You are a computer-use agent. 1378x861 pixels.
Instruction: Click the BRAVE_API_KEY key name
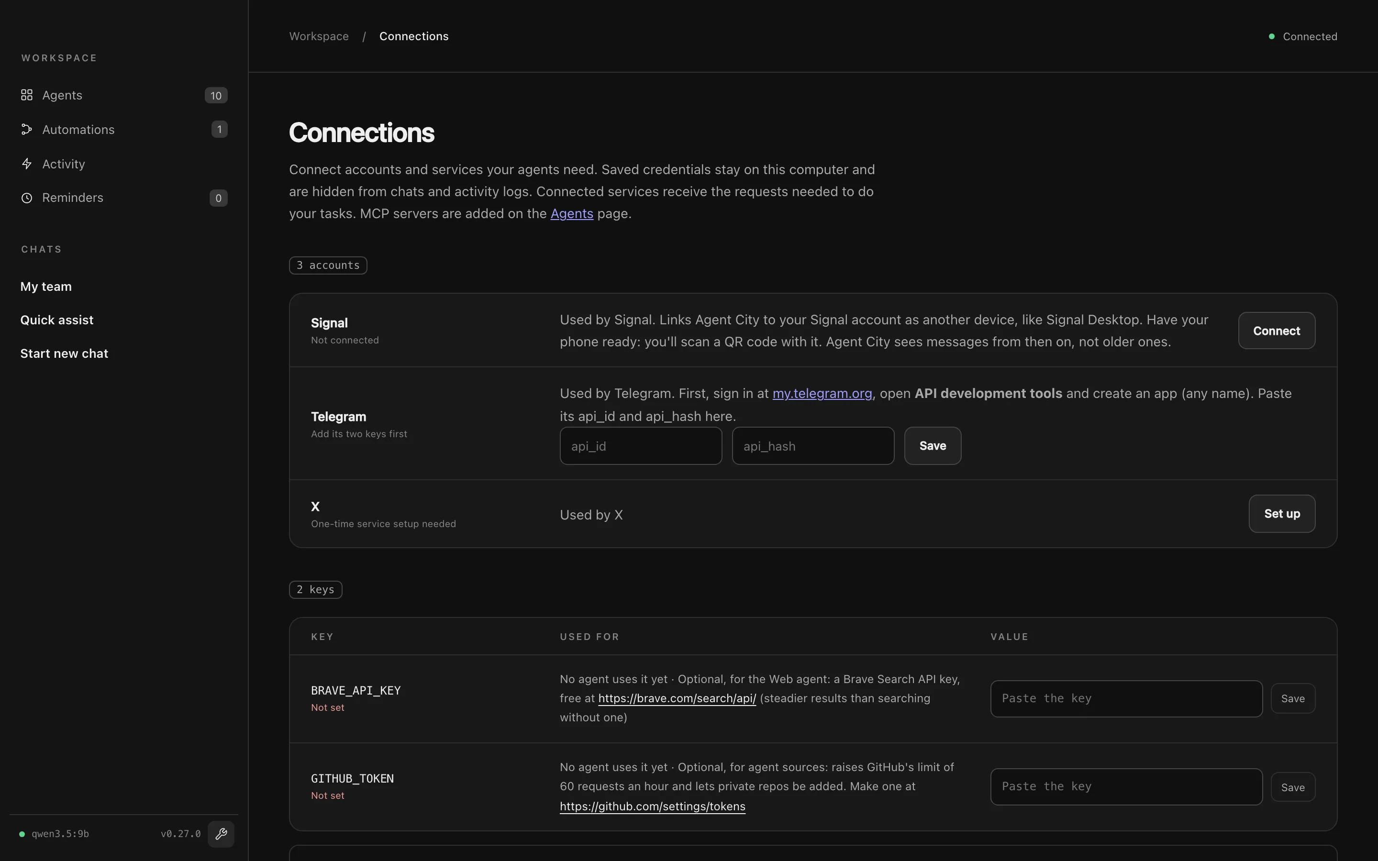(356, 691)
